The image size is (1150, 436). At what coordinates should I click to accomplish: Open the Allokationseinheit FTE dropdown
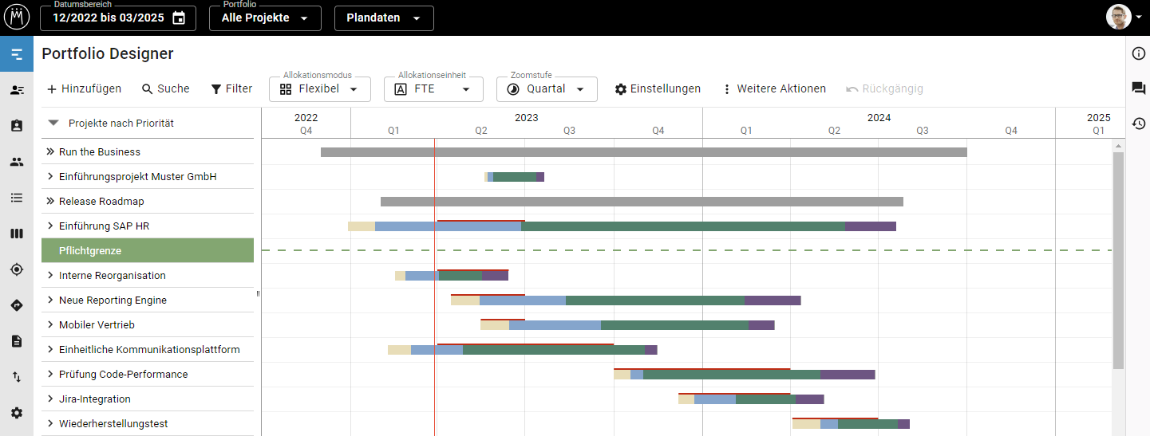pyautogui.click(x=433, y=89)
